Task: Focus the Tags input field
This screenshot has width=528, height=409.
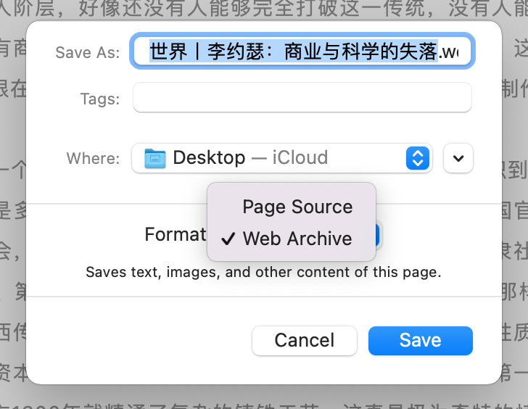Action: click(302, 98)
